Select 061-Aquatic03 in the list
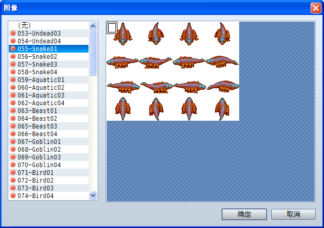 49,95
